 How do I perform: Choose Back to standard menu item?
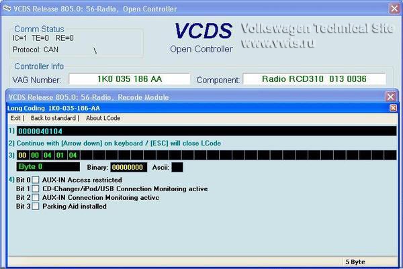pos(53,118)
